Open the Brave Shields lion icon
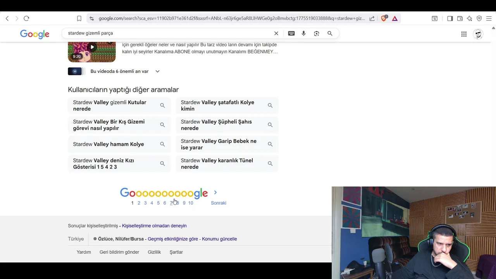This screenshot has width=496, height=279. pos(384,18)
